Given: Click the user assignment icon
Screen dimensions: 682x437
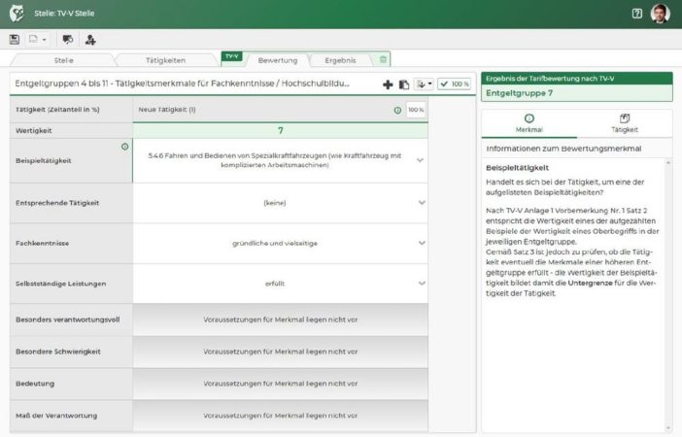Looking at the screenshot, I should point(90,39).
